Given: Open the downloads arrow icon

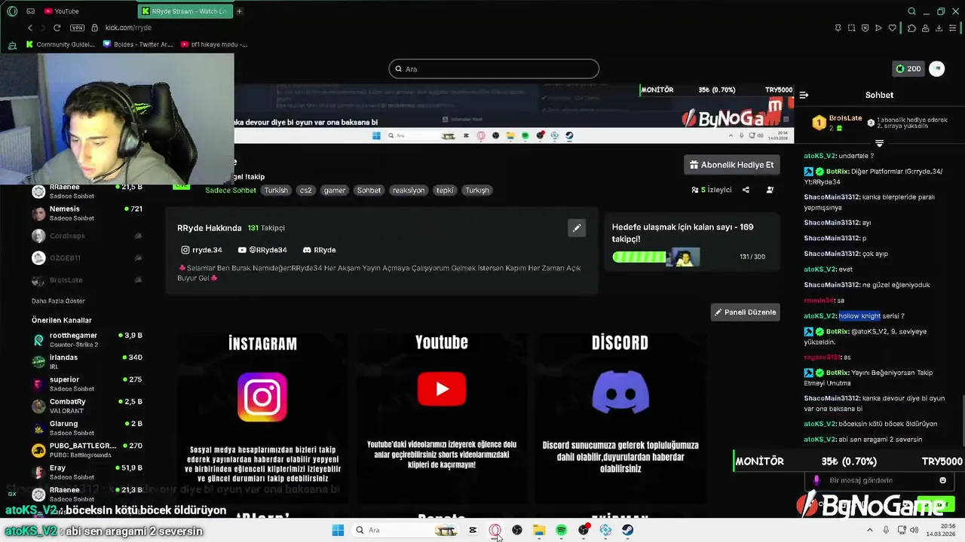Looking at the screenshot, I should [939, 28].
